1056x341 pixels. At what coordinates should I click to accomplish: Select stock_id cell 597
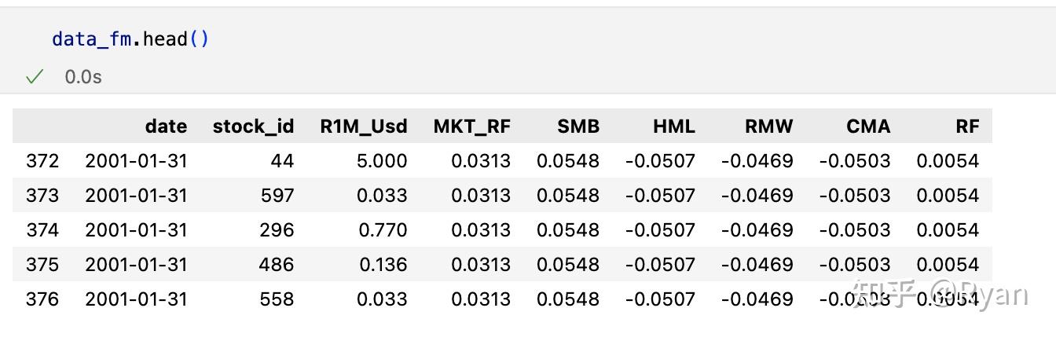277,196
